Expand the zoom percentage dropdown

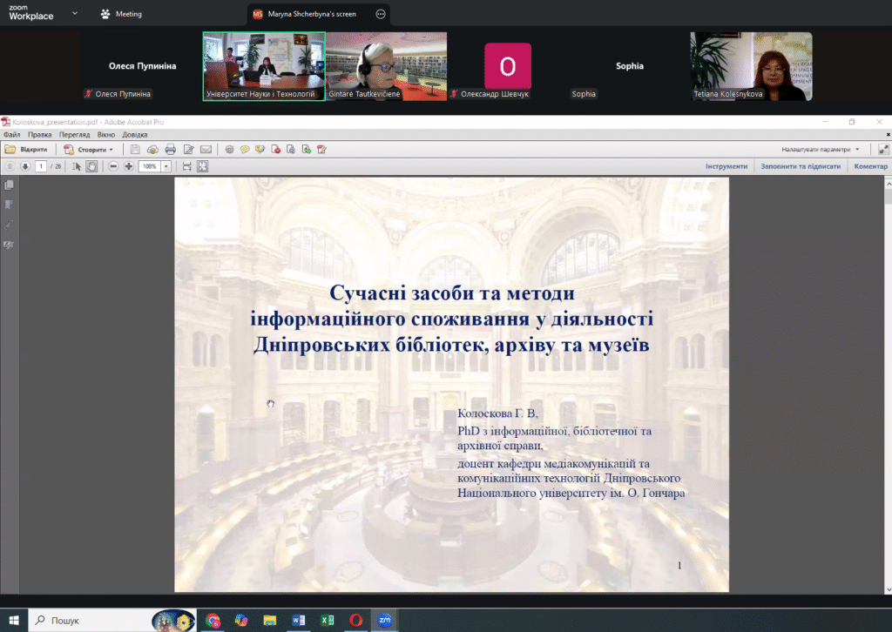coord(166,166)
